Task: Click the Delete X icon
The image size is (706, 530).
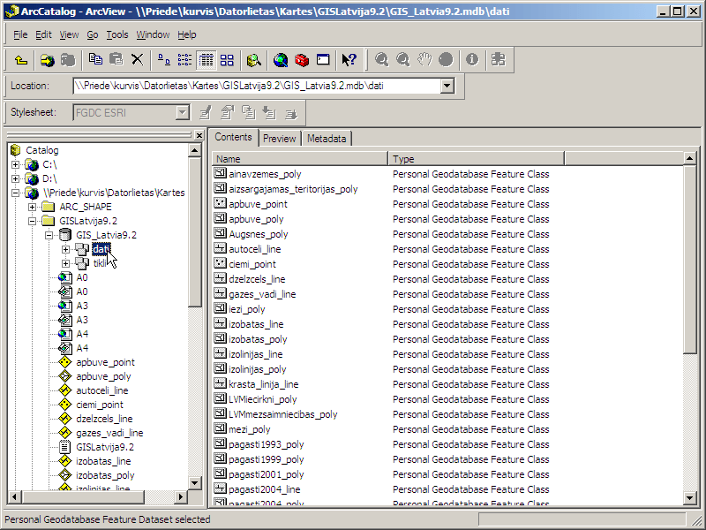Action: 138,59
